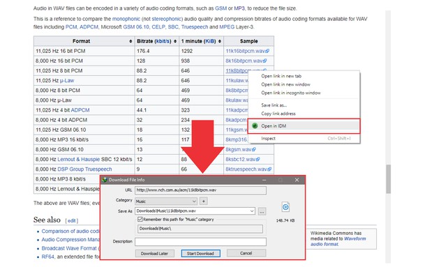The image size is (427, 267).
Task: Open the Category Music dropdown
Action: coord(166,201)
